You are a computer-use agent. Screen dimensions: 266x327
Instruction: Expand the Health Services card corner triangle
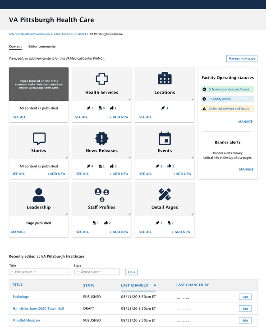tap(130, 100)
